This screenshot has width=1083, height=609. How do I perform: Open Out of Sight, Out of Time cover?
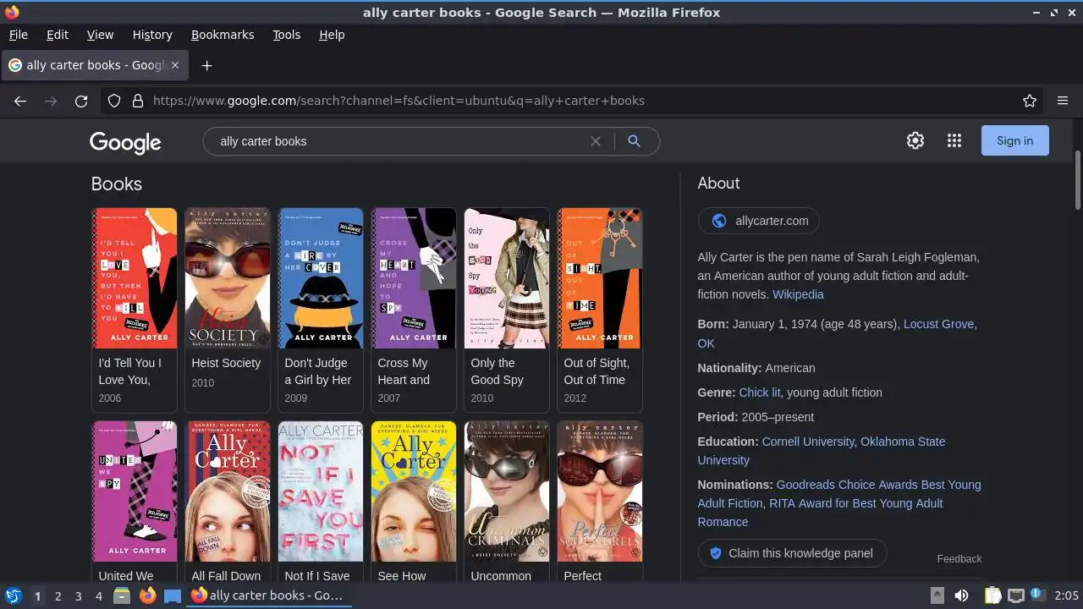pyautogui.click(x=600, y=278)
